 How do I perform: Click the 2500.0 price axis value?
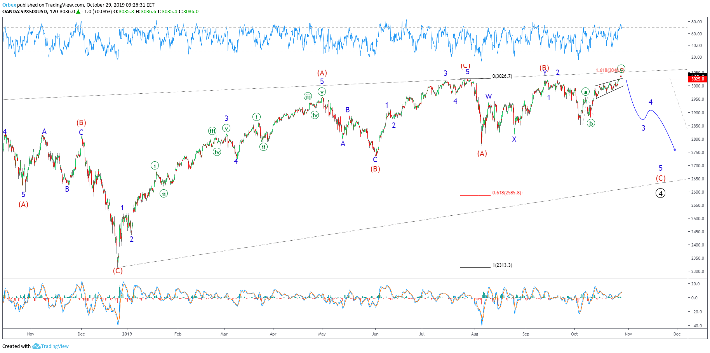point(698,218)
